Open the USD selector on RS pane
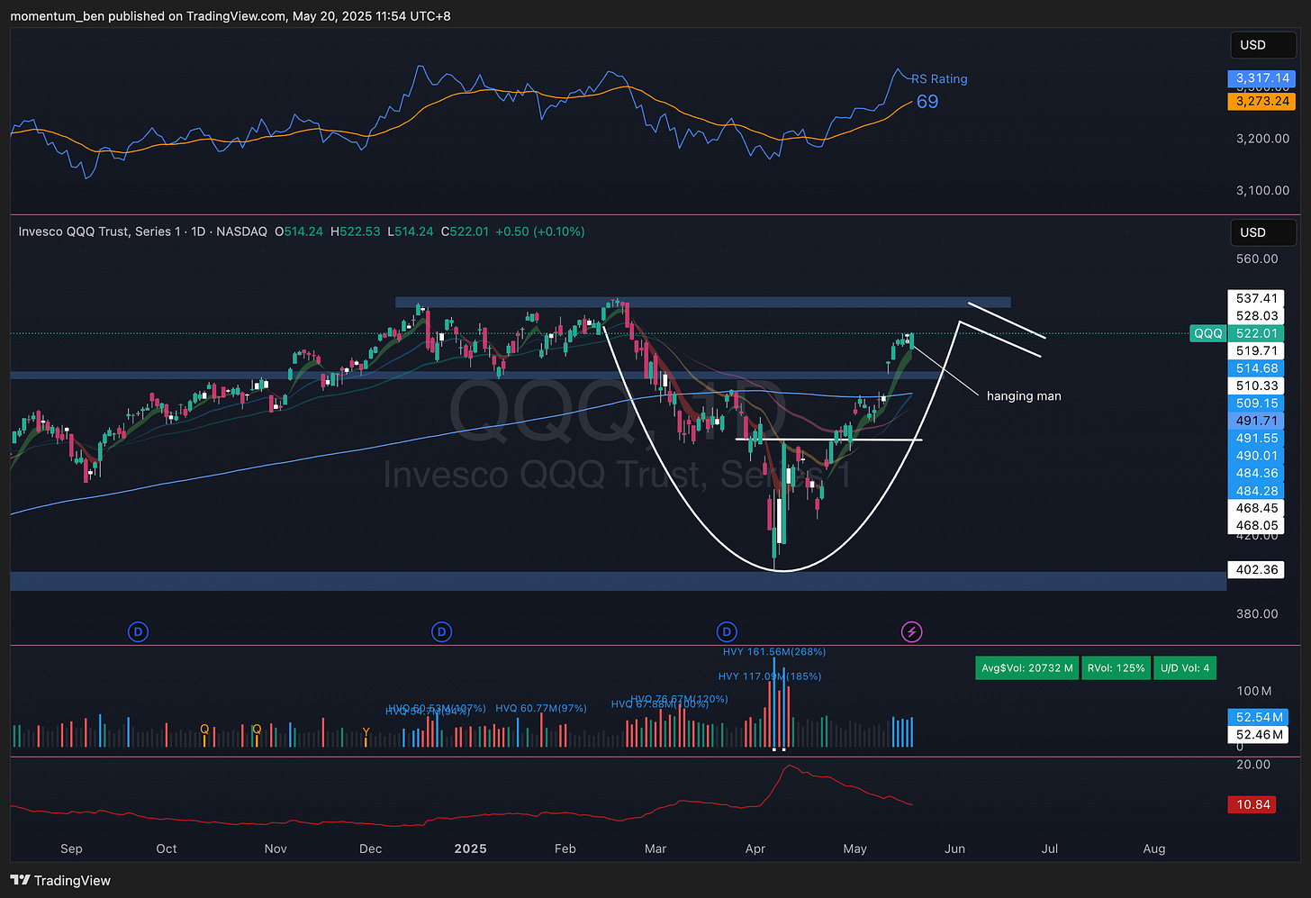Image resolution: width=1311 pixels, height=898 pixels. tap(1262, 45)
